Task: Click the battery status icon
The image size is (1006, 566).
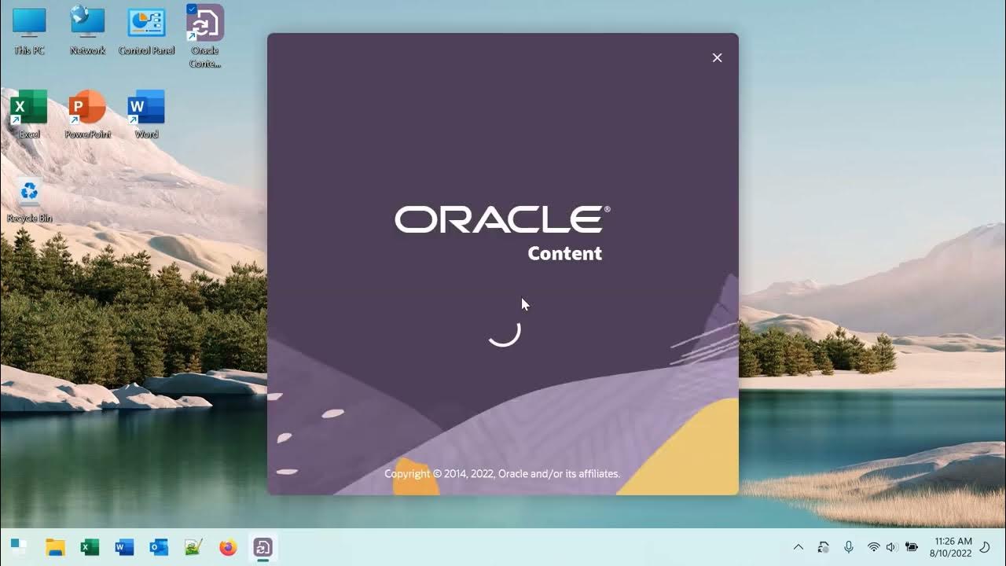Action: 912,547
